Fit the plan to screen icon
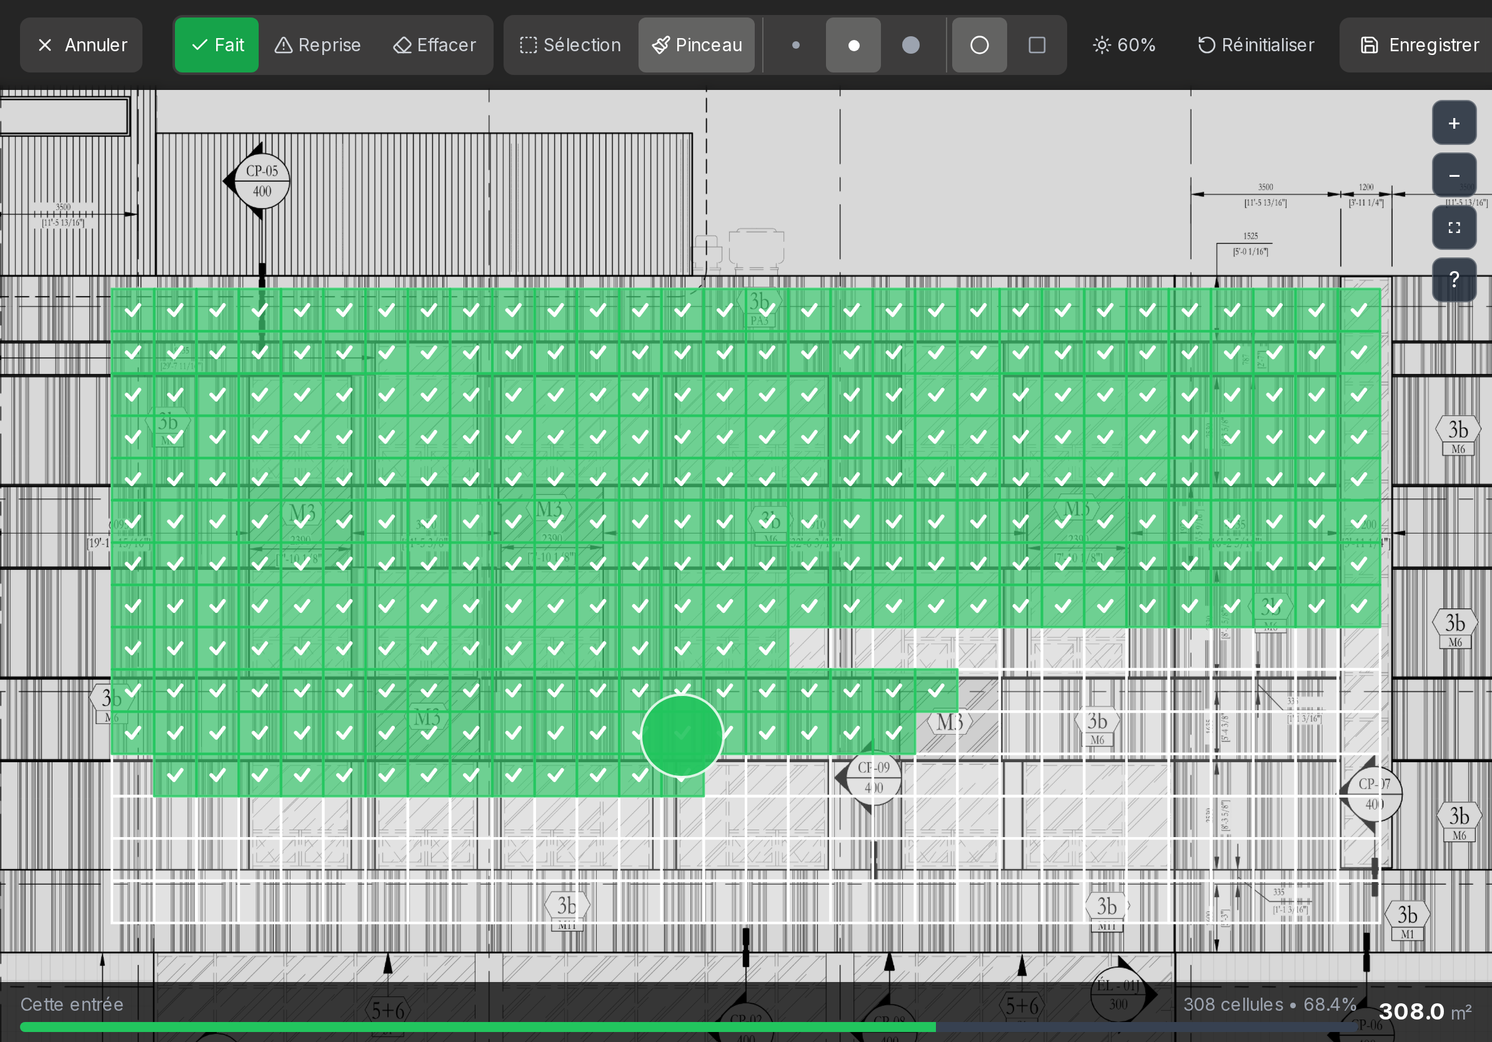 pyautogui.click(x=1455, y=227)
